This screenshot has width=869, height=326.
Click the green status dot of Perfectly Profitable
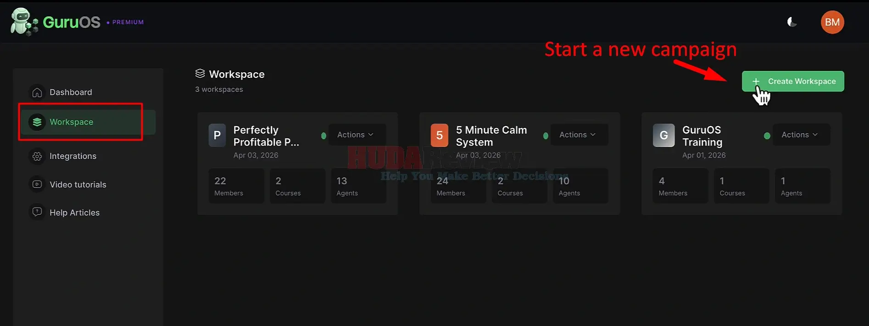click(x=323, y=136)
